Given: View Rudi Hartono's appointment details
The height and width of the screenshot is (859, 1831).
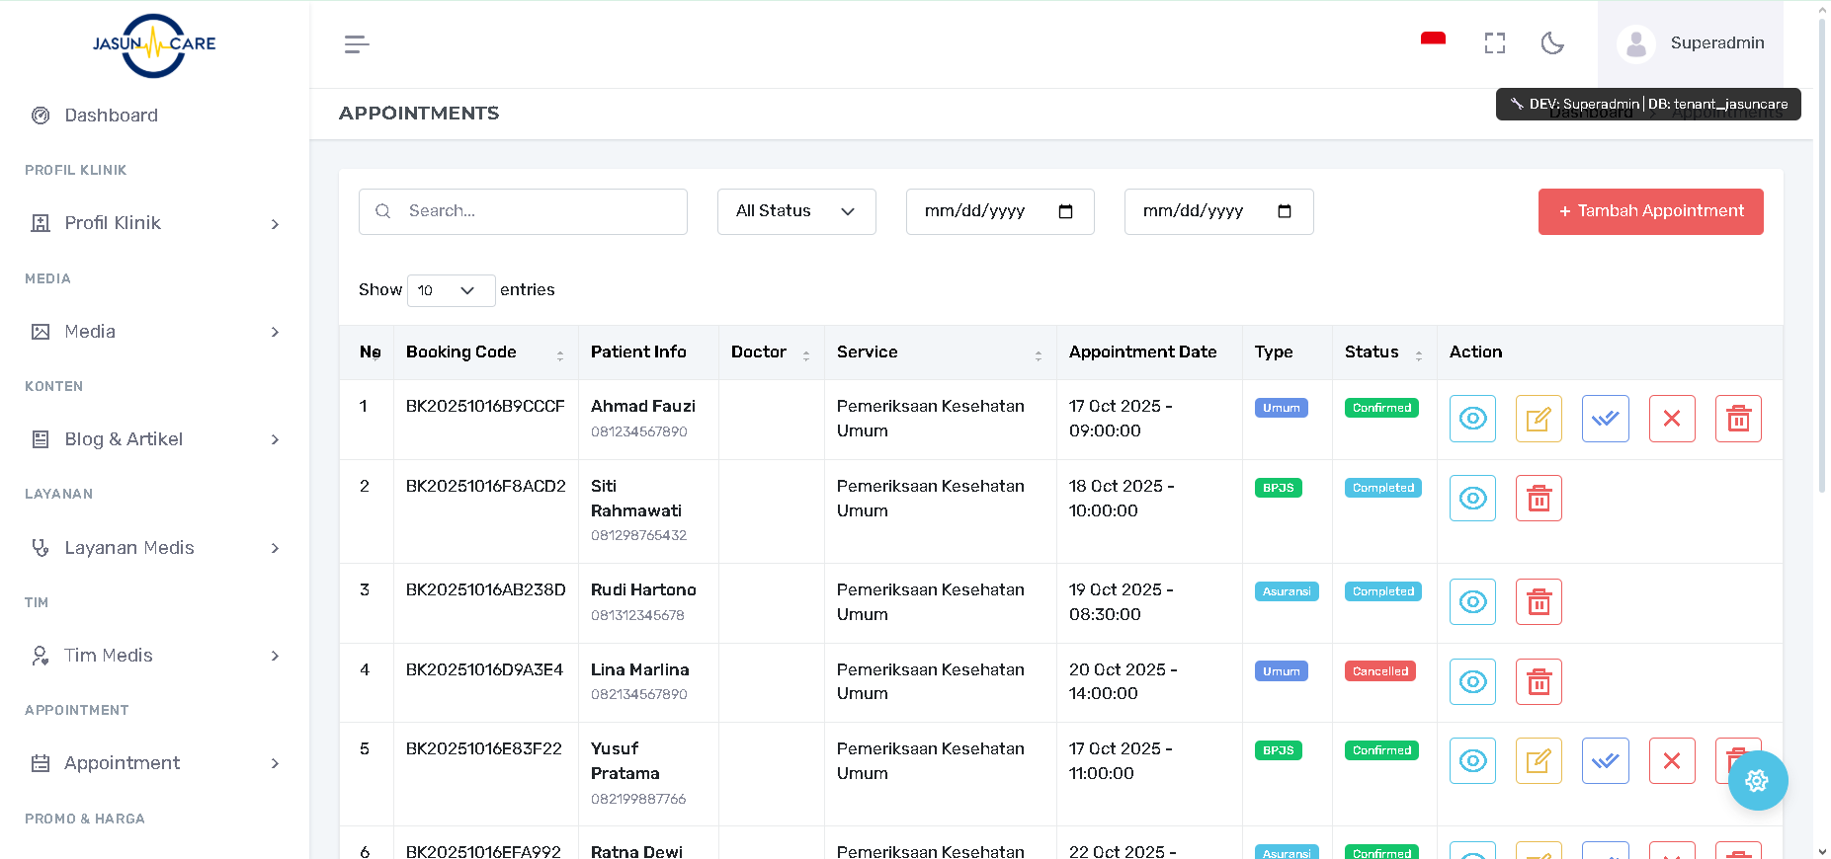Looking at the screenshot, I should 1472,602.
